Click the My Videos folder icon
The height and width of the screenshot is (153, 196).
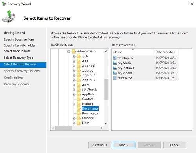pos(115,73)
